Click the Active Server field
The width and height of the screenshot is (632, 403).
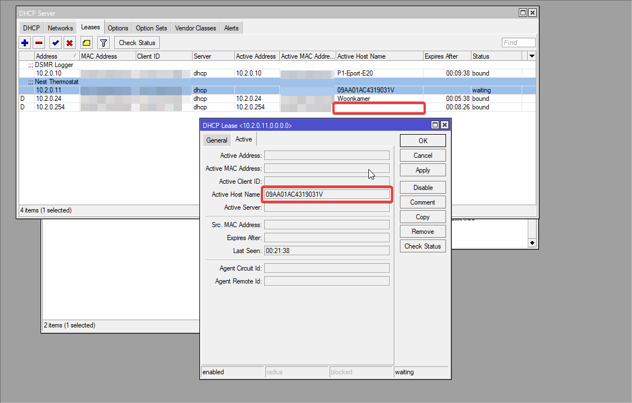click(x=327, y=207)
